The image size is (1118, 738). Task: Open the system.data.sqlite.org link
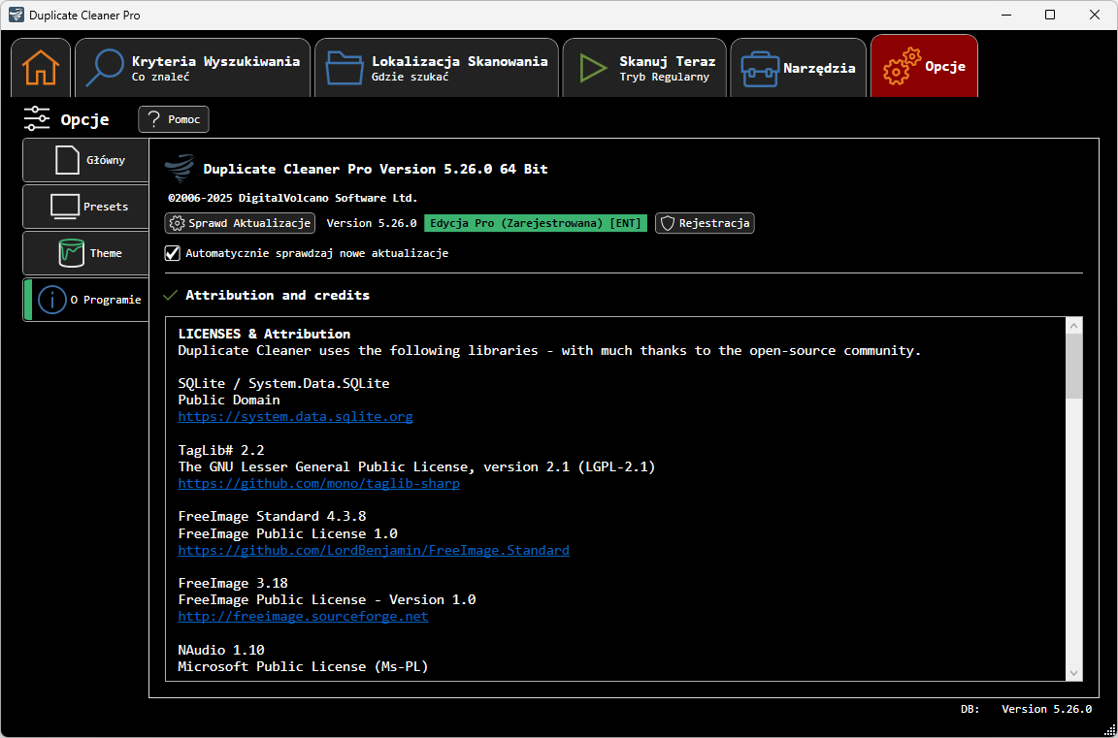pyautogui.click(x=295, y=417)
